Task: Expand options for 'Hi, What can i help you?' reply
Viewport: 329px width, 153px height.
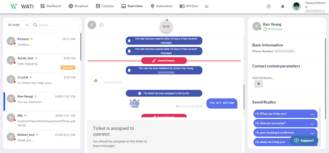Action: (312, 114)
